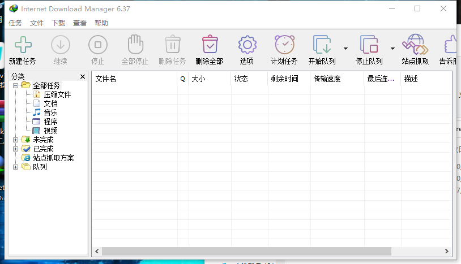
Task: Sort by 最后连... column header
Action: point(382,79)
